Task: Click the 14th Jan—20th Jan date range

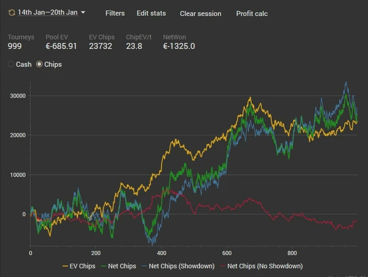Action: pos(47,12)
